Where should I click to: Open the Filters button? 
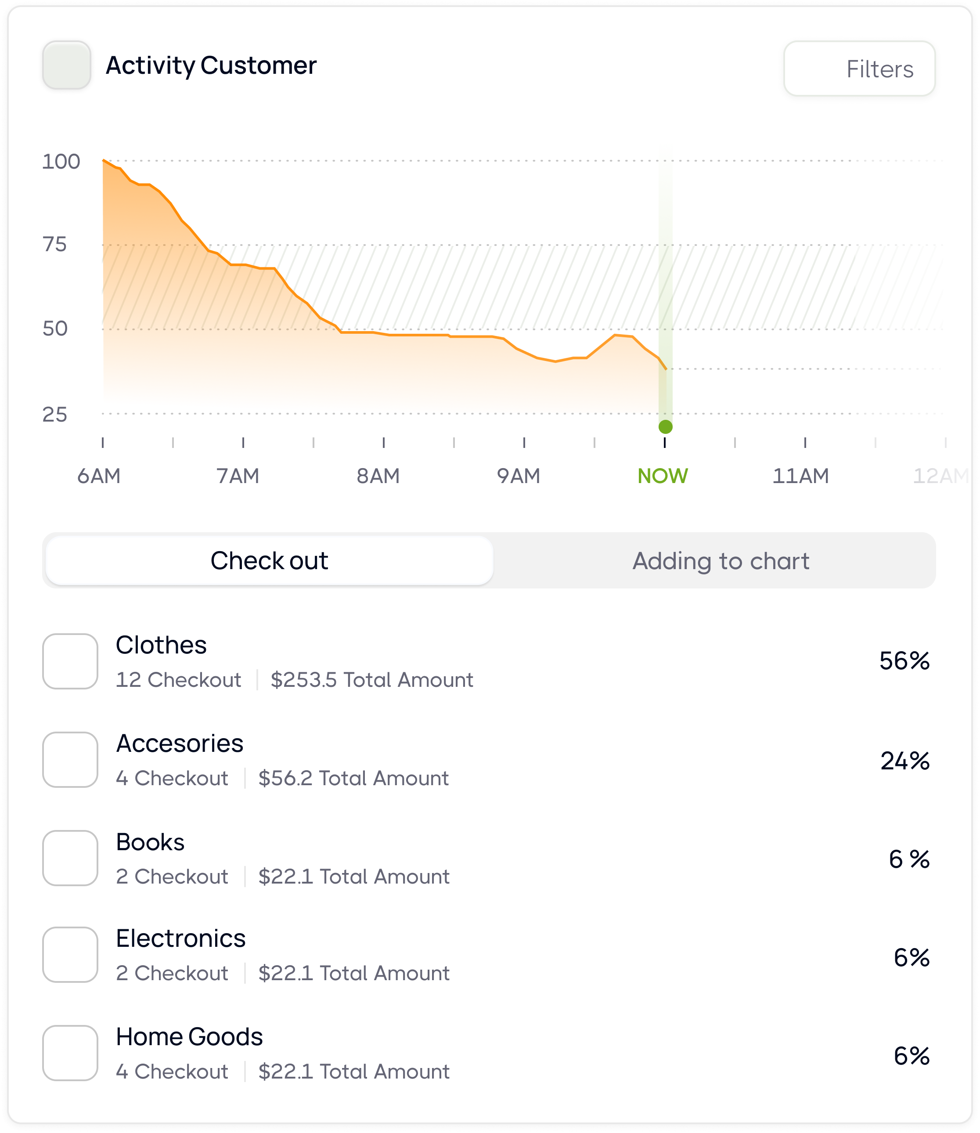(858, 69)
